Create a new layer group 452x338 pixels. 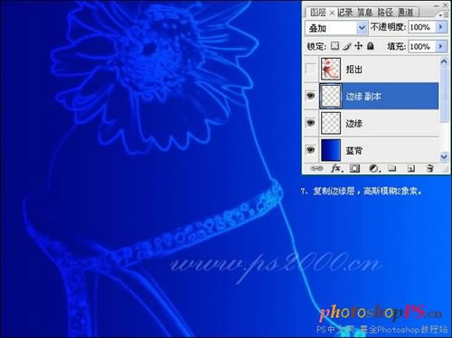coord(392,168)
